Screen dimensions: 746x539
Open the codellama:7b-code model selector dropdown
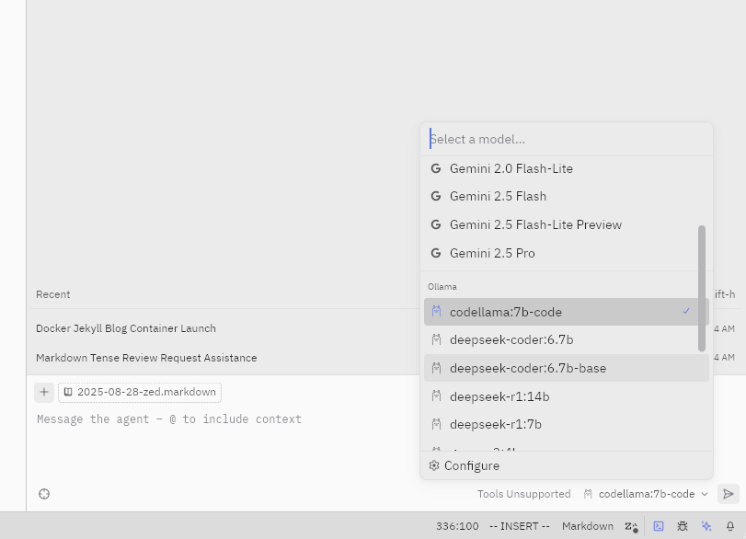pos(646,494)
